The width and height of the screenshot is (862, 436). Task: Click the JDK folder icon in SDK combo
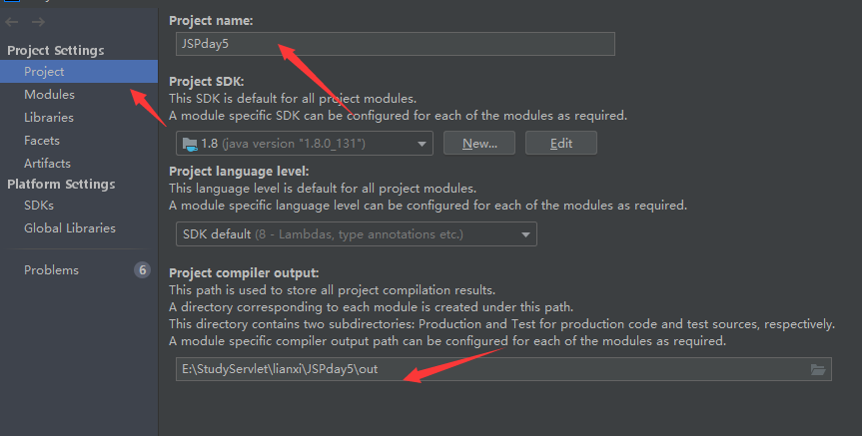pos(190,144)
